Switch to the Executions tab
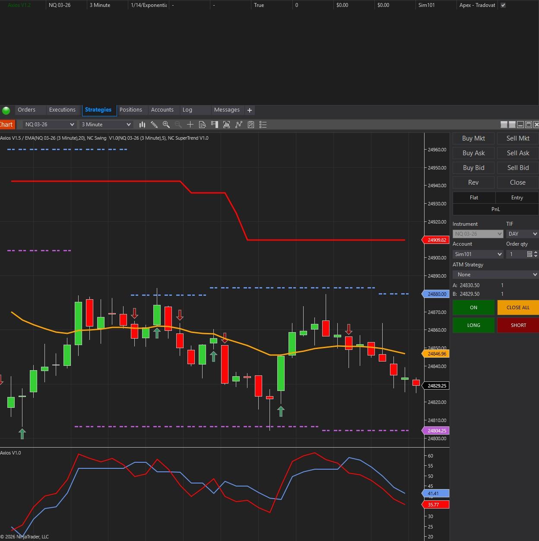 pos(62,110)
